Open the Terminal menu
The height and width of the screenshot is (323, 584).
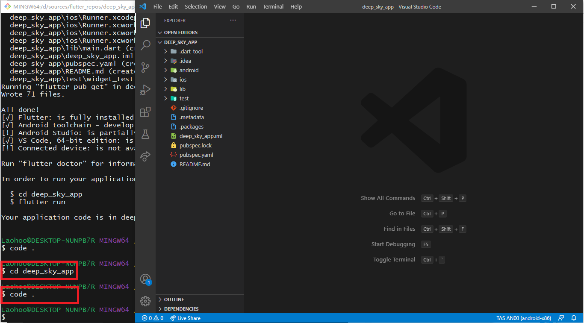click(x=273, y=6)
